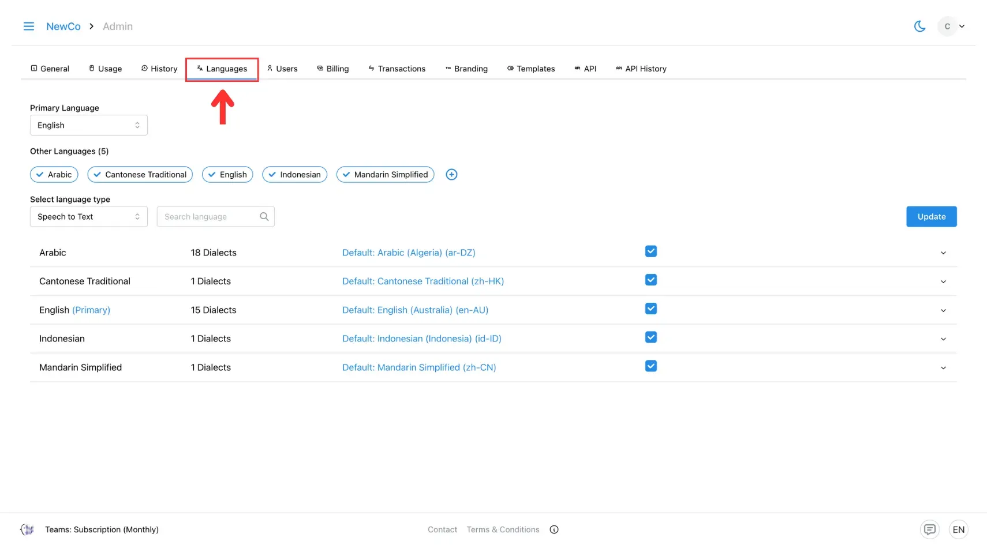Open the Billing tab
The height and width of the screenshot is (545, 987).
coord(333,69)
